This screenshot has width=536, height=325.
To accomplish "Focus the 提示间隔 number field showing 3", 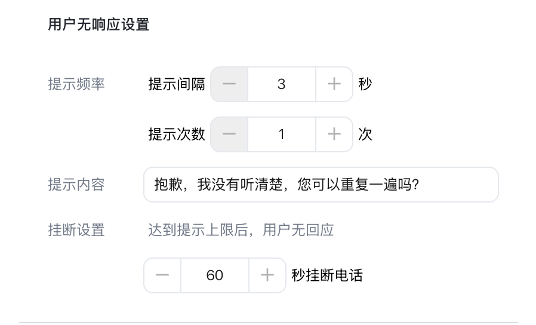I will (x=281, y=84).
